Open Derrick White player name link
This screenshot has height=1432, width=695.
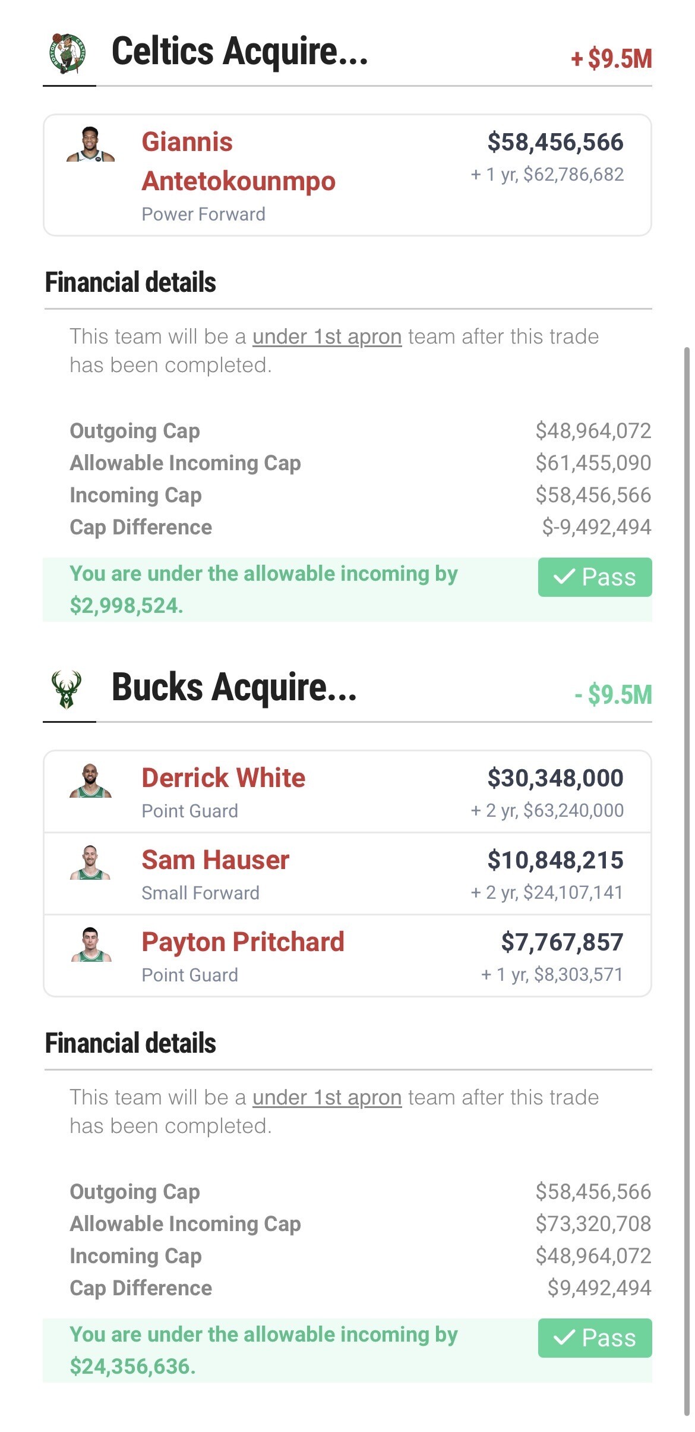click(x=223, y=778)
